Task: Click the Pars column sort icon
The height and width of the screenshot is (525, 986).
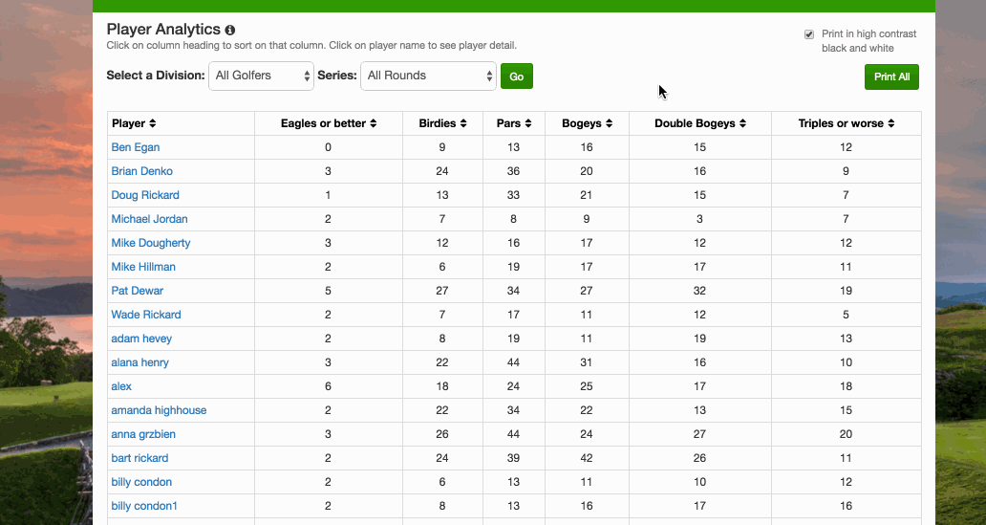Action: click(528, 123)
